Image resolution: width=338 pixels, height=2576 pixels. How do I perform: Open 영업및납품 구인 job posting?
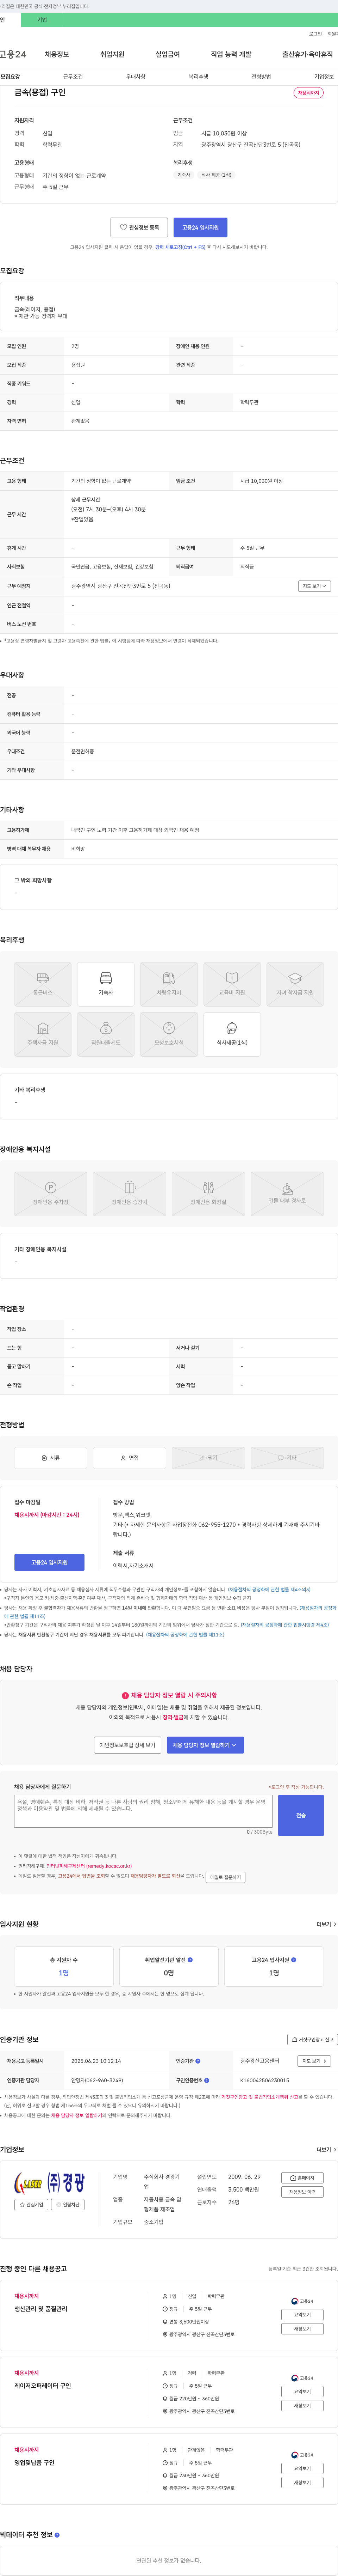tap(35, 2463)
